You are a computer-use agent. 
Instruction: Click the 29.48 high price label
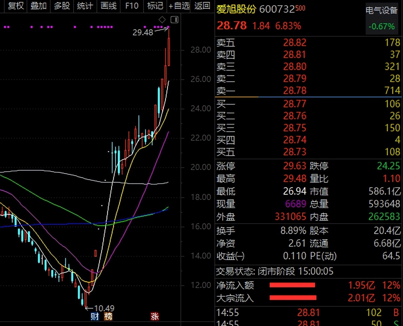143,32
